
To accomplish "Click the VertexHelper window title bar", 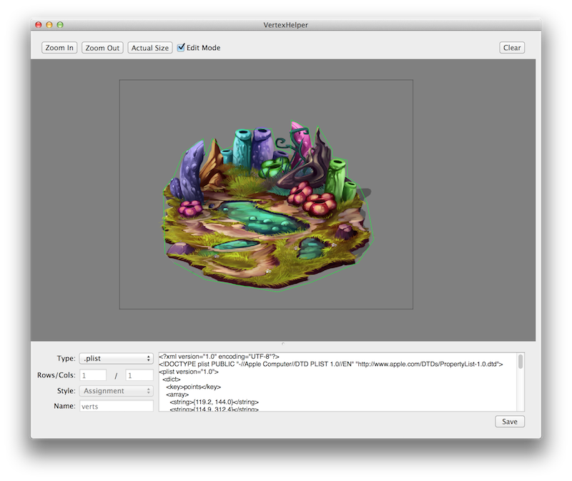I will pyautogui.click(x=286, y=25).
